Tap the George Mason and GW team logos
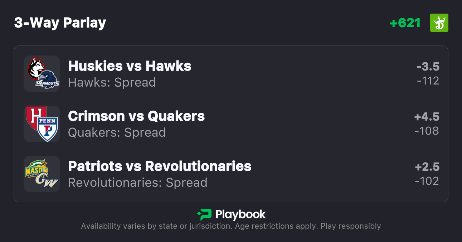Image resolution: width=462 pixels, height=242 pixels. tap(42, 174)
